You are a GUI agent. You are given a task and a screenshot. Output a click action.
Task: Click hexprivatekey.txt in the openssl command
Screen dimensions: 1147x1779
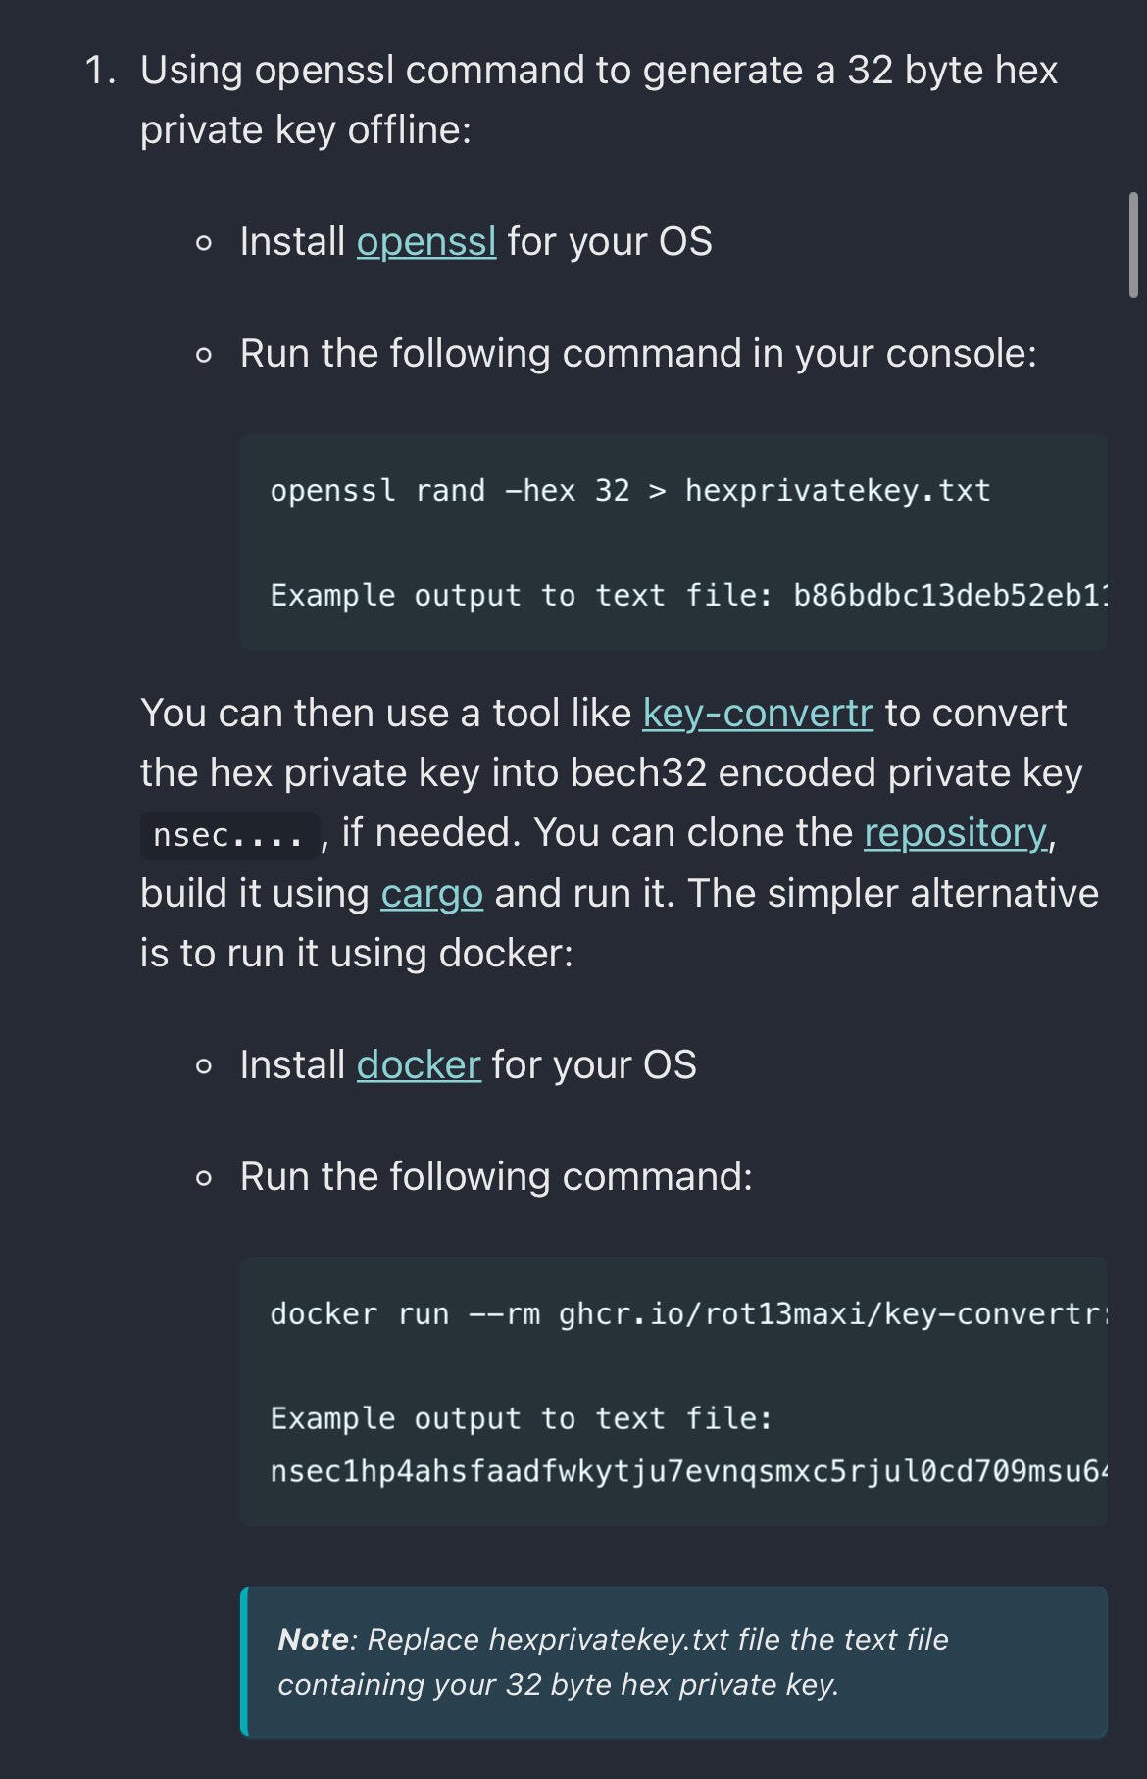point(838,490)
